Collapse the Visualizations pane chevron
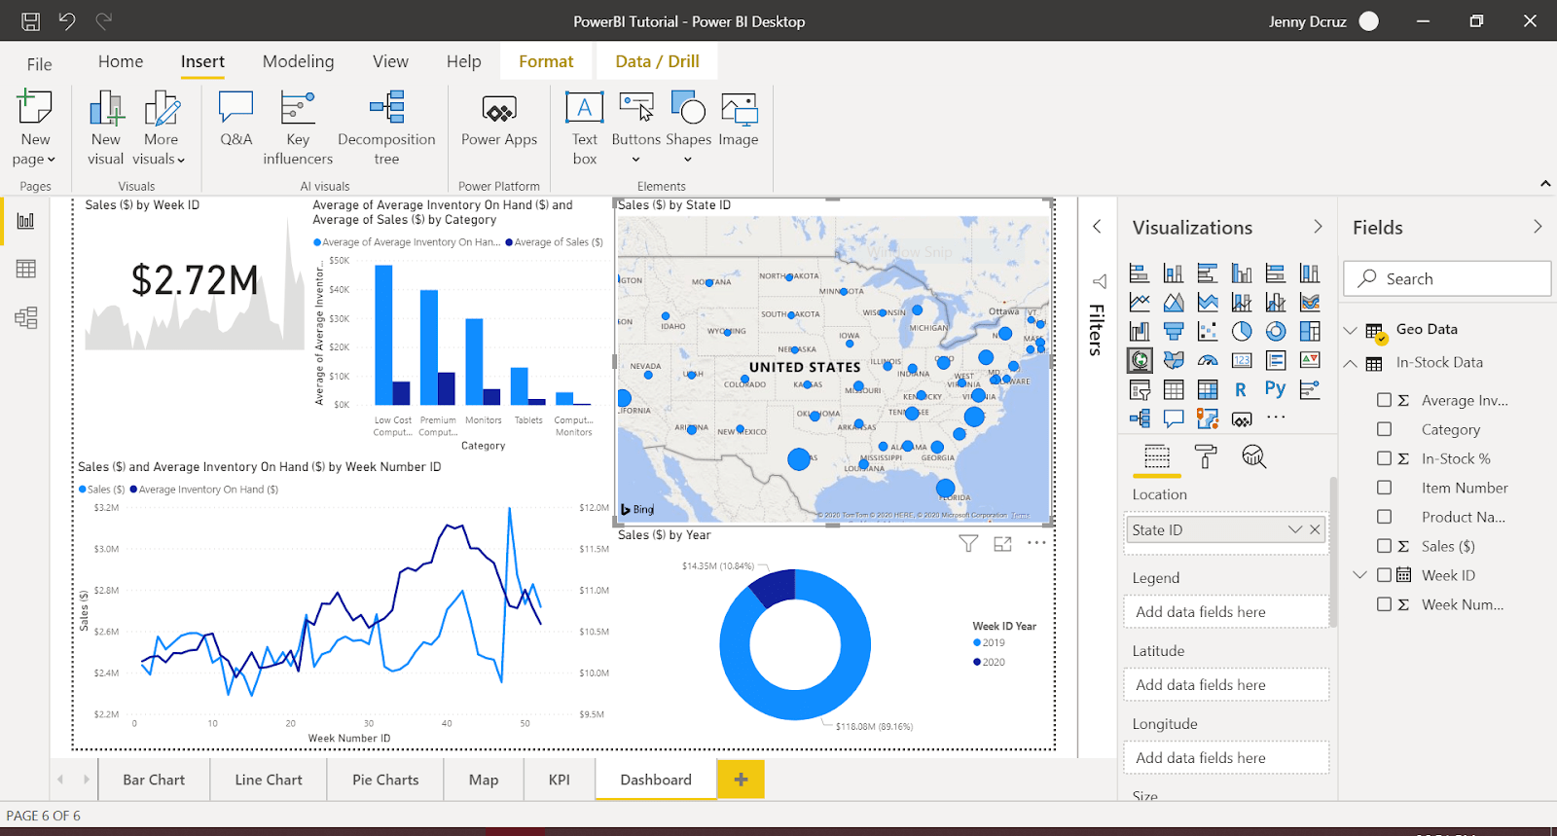 coord(1318,227)
